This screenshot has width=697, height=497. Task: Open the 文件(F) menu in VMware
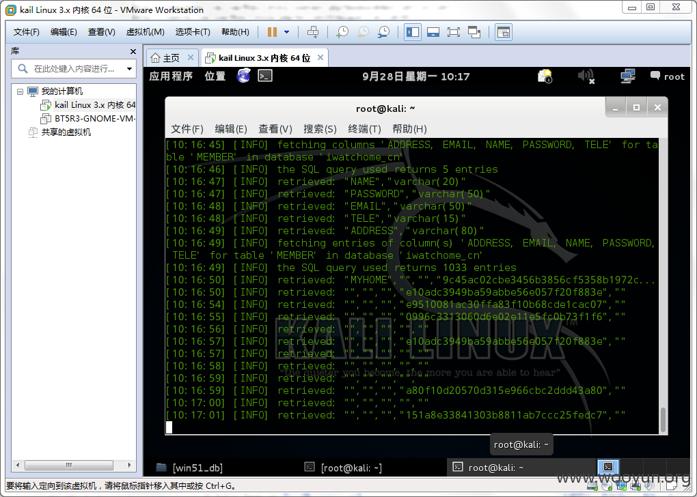[x=26, y=32]
